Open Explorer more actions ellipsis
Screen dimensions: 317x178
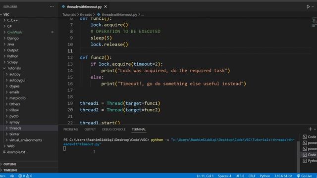(x=52, y=6)
